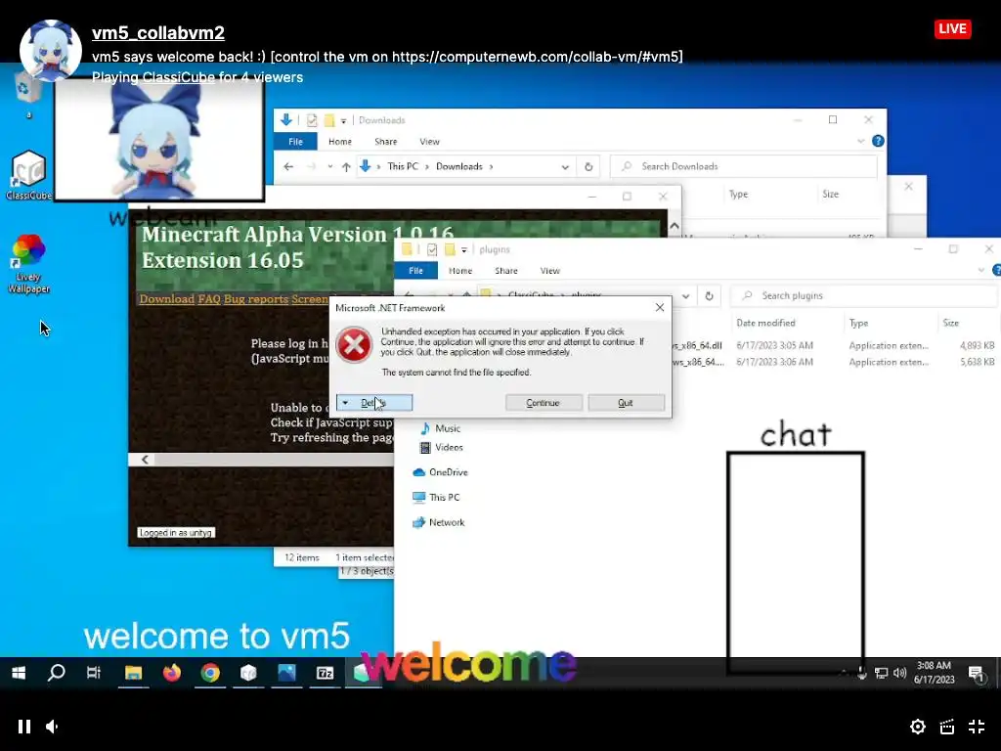Open stream player settings gear

(x=917, y=727)
